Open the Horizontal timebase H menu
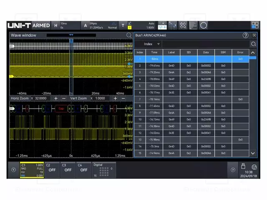This screenshot has width=267, height=200. tap(56, 25)
